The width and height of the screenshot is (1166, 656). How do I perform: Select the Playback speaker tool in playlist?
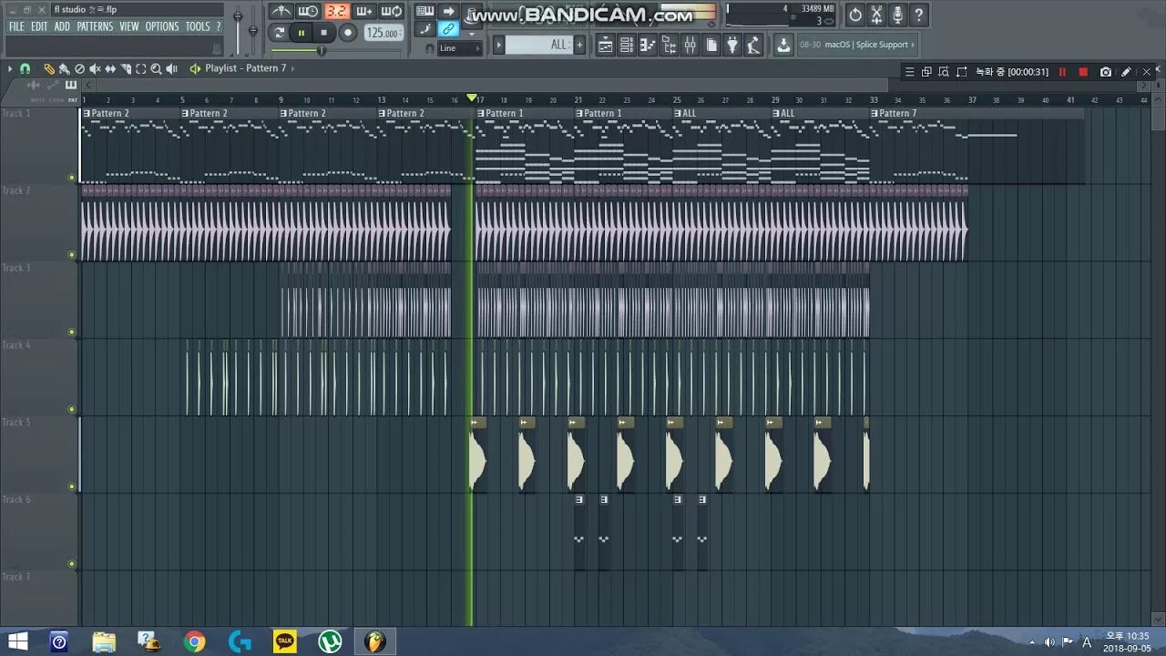coord(172,69)
